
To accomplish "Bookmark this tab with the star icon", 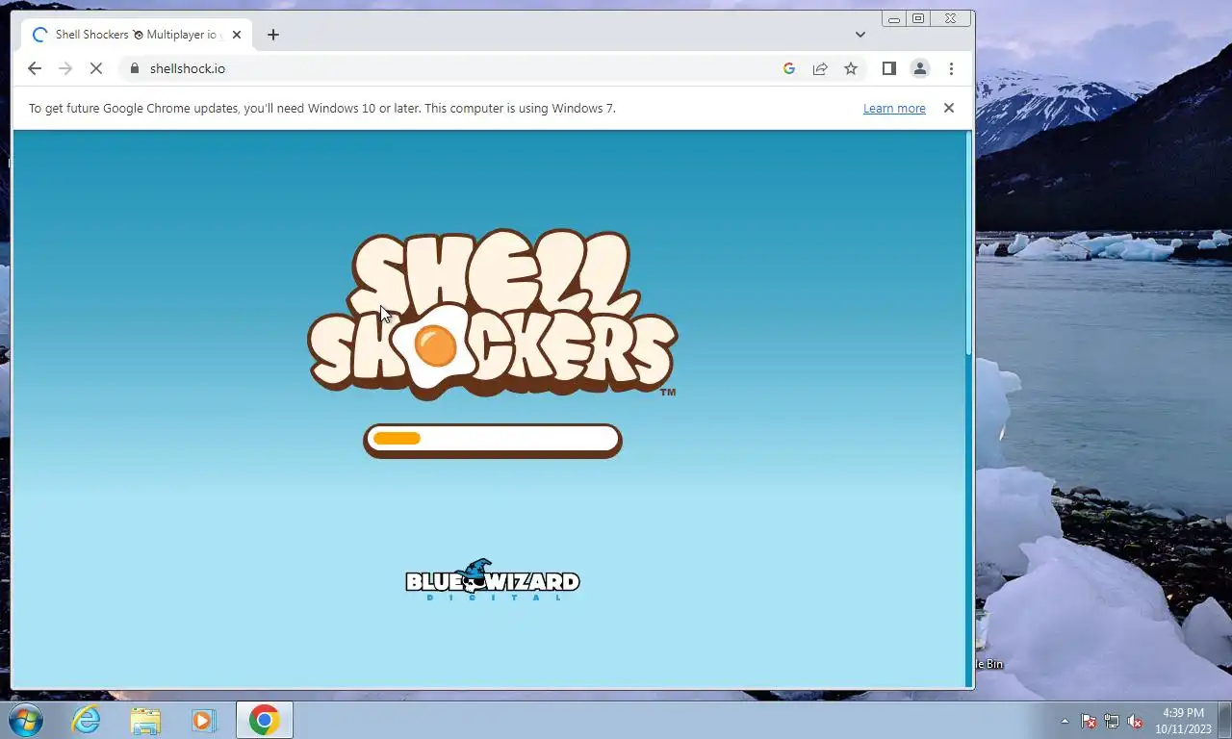I will click(x=851, y=68).
